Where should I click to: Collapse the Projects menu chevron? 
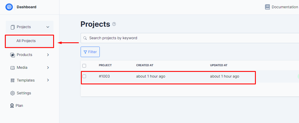[48, 27]
